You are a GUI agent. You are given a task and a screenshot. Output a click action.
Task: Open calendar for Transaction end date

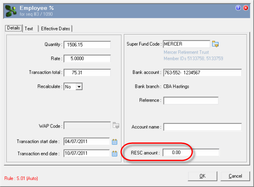[114, 154]
